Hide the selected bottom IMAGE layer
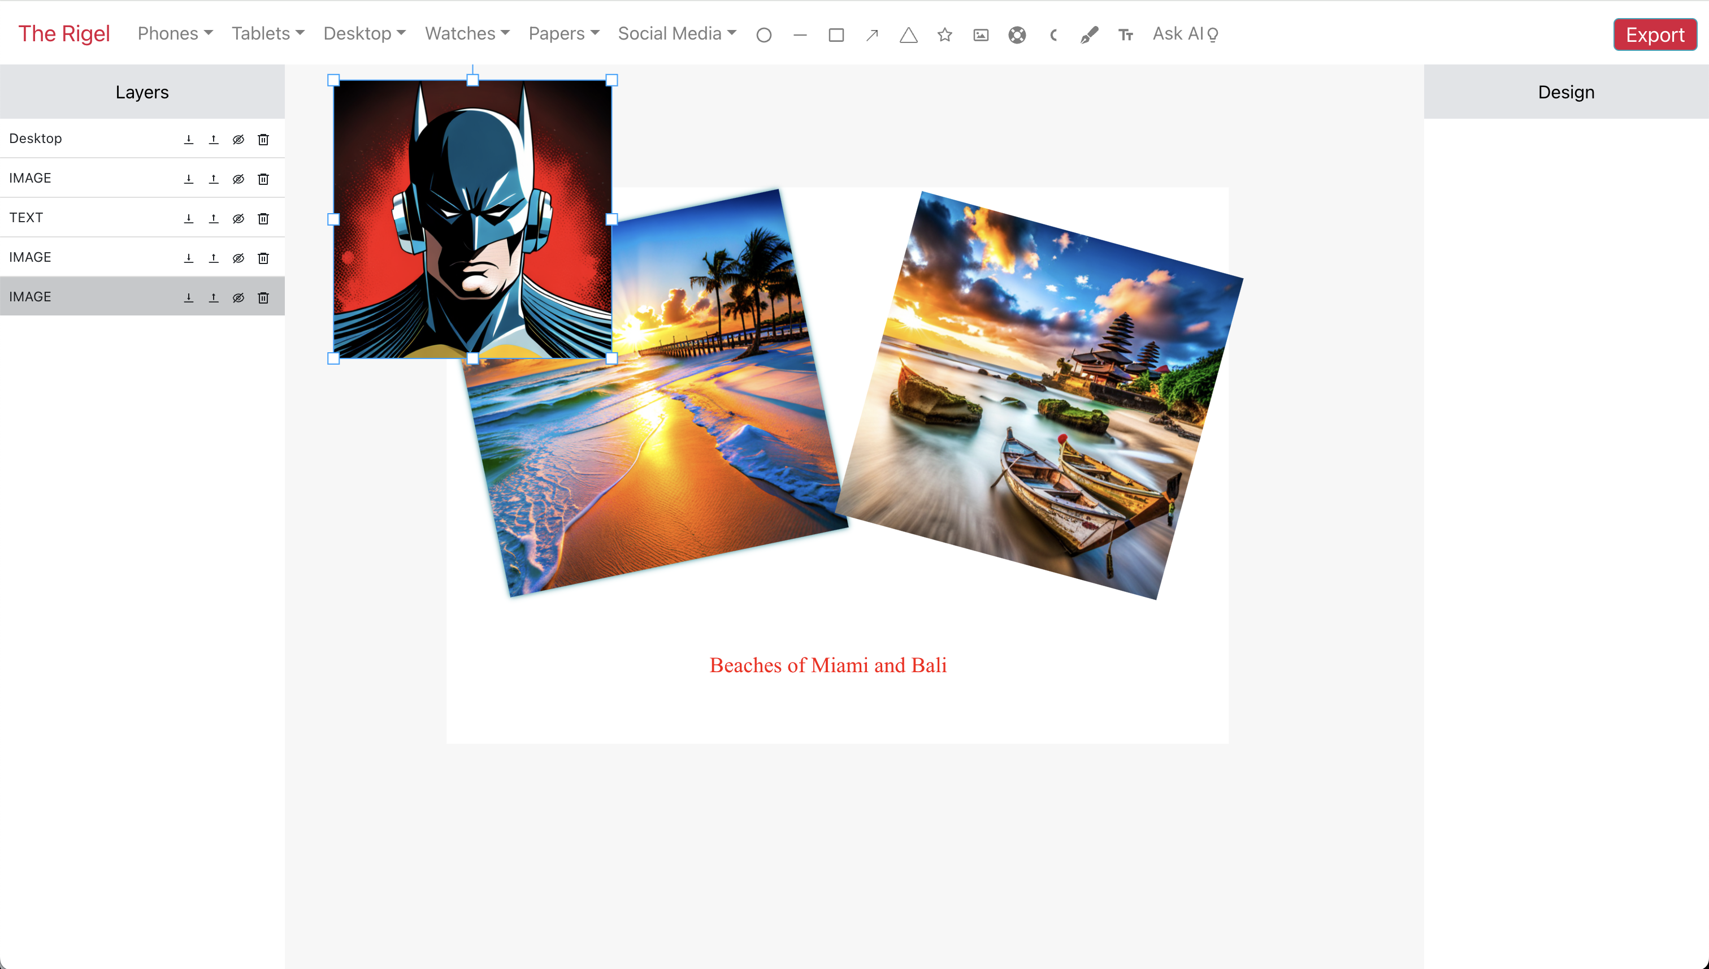1709x969 pixels. (x=238, y=297)
